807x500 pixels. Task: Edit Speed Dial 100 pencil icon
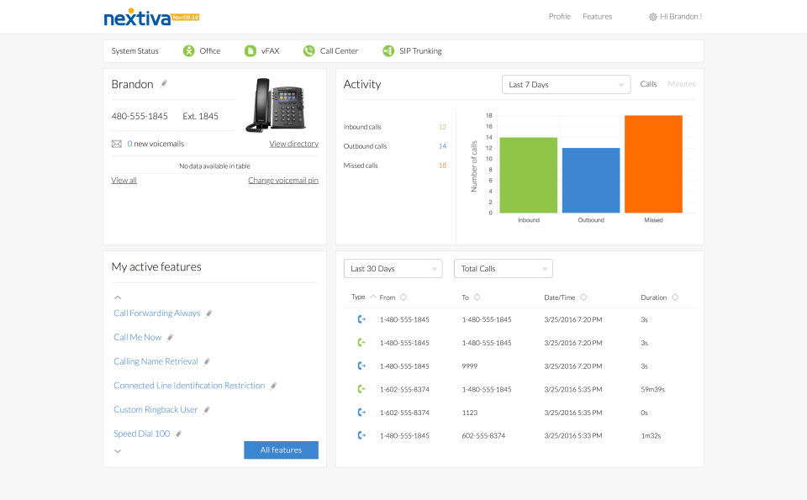[x=178, y=434]
